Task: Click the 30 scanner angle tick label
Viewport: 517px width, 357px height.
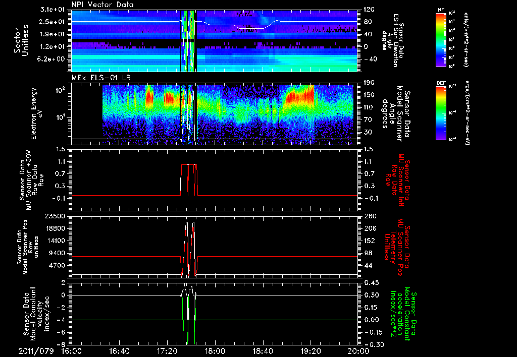Action: (x=368, y=132)
